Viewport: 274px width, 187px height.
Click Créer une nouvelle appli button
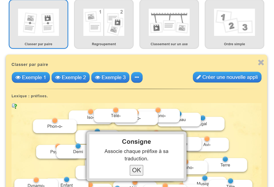pyautogui.click(x=227, y=77)
